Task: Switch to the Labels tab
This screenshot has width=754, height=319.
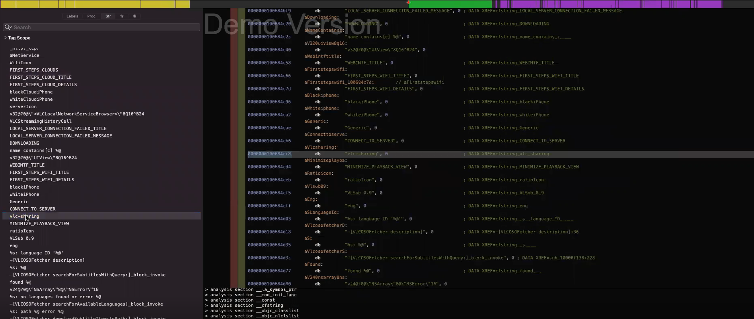Action: coord(72,16)
